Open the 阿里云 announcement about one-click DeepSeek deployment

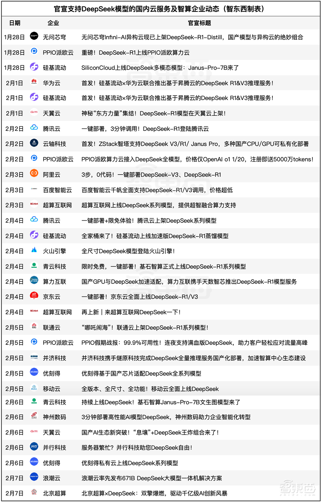[x=151, y=174]
